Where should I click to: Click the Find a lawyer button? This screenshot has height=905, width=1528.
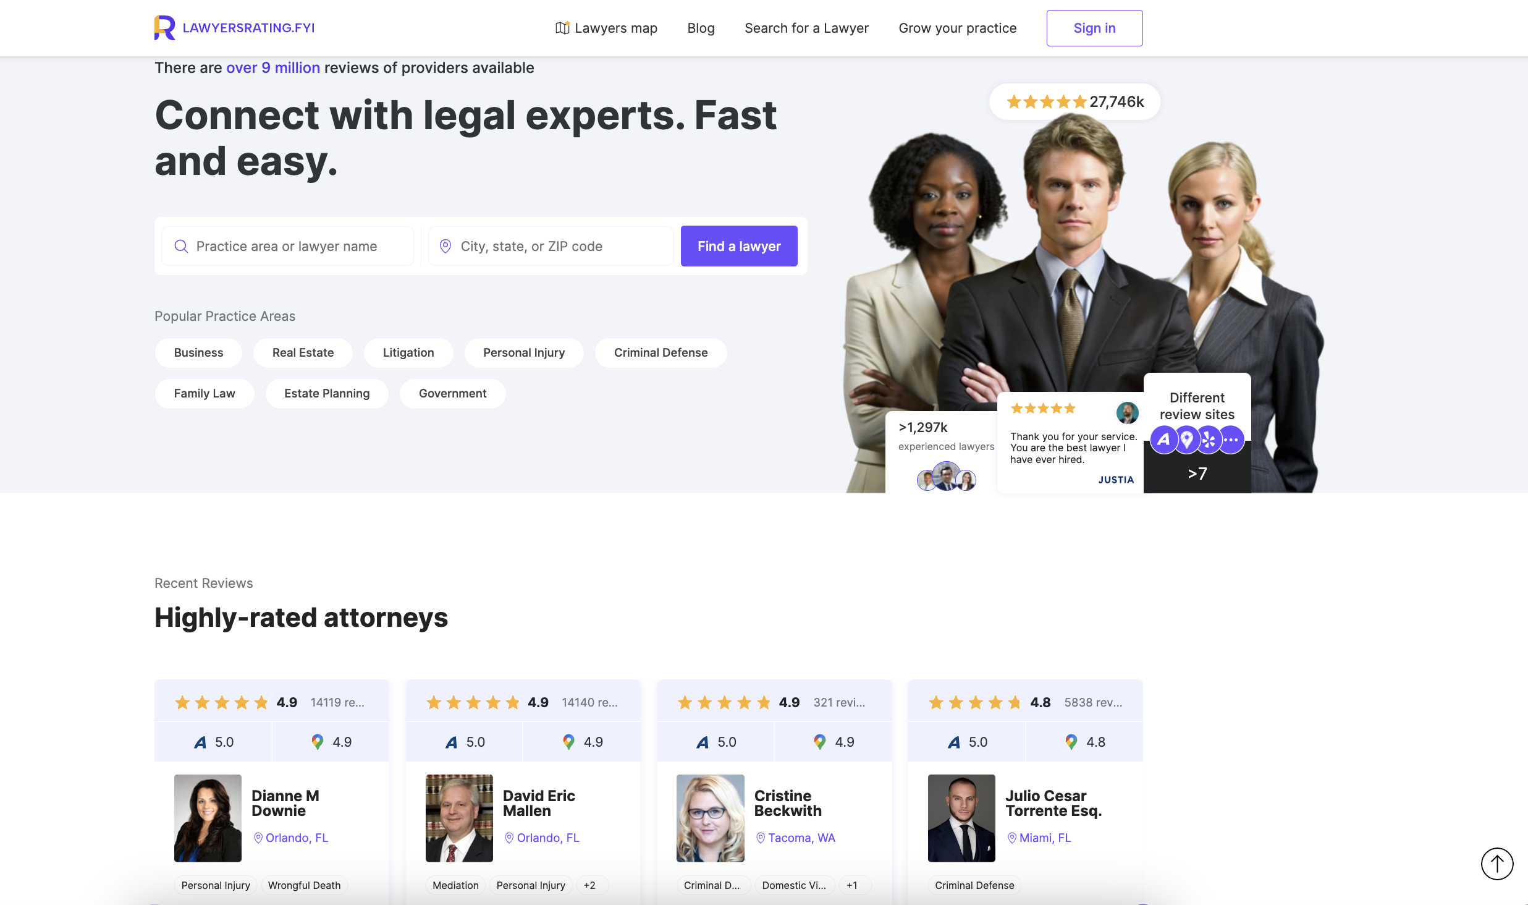(739, 246)
